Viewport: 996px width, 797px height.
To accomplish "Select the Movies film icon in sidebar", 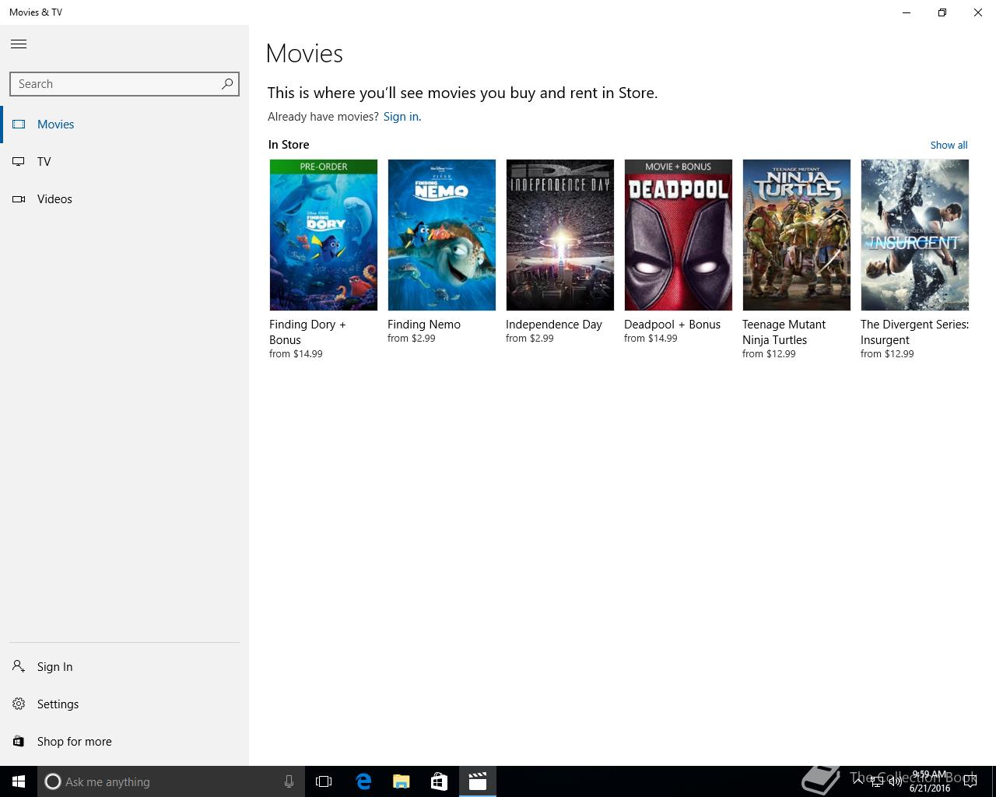I will [19, 124].
